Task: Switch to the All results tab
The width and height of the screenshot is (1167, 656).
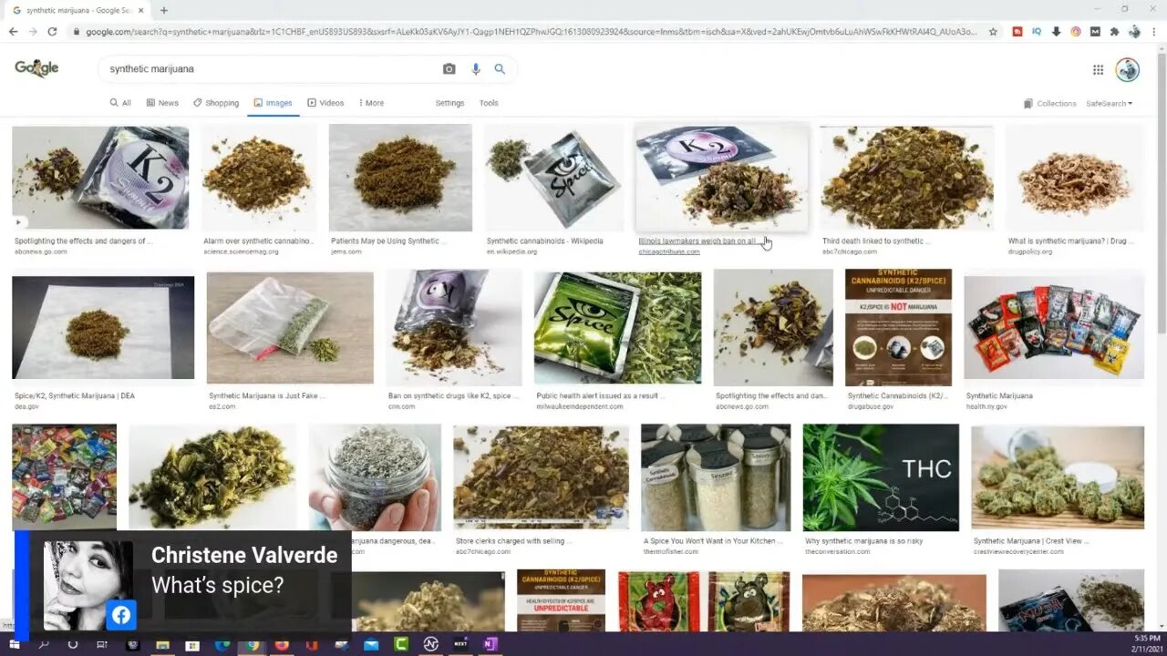Action: point(120,103)
